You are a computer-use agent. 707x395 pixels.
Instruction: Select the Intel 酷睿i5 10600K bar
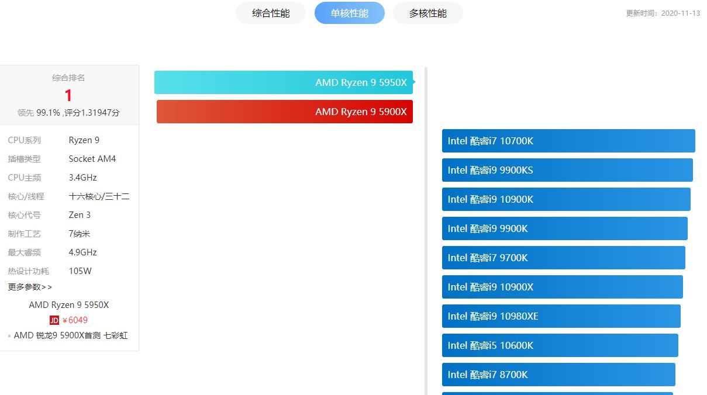tap(558, 345)
